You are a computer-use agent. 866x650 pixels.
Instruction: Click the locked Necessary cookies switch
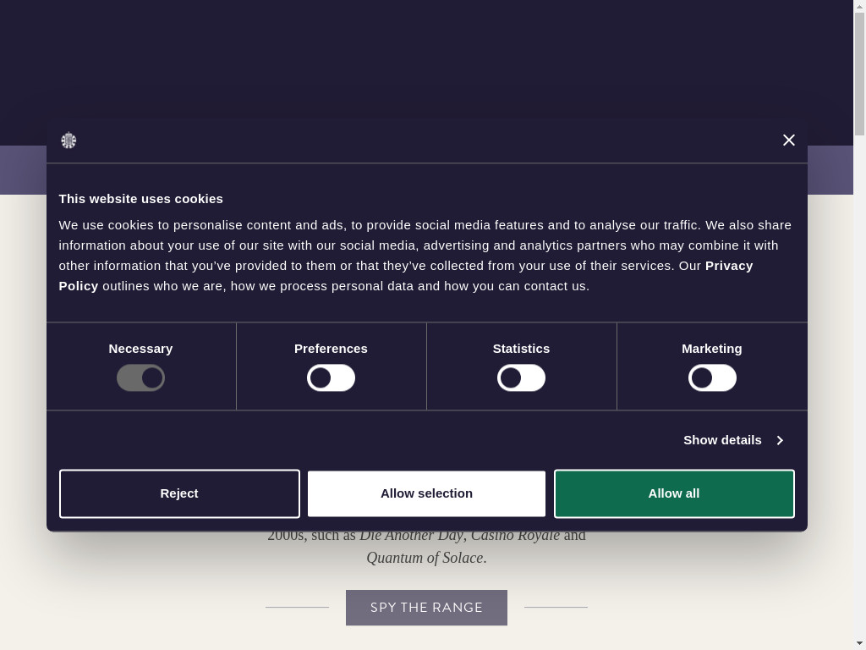click(140, 377)
